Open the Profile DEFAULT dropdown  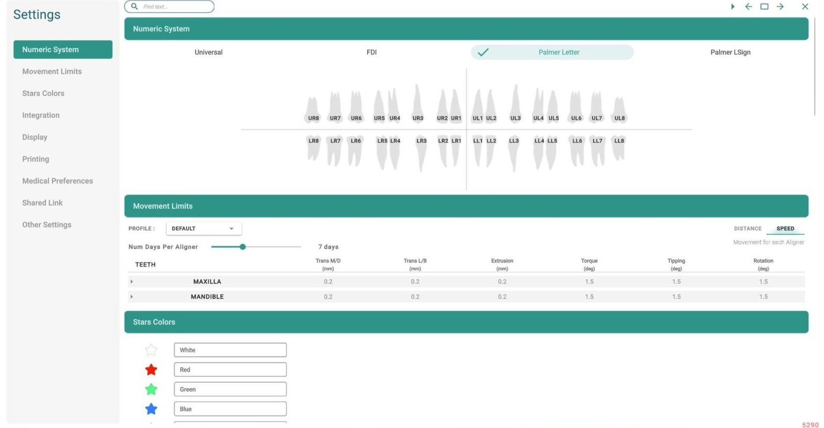tap(203, 229)
